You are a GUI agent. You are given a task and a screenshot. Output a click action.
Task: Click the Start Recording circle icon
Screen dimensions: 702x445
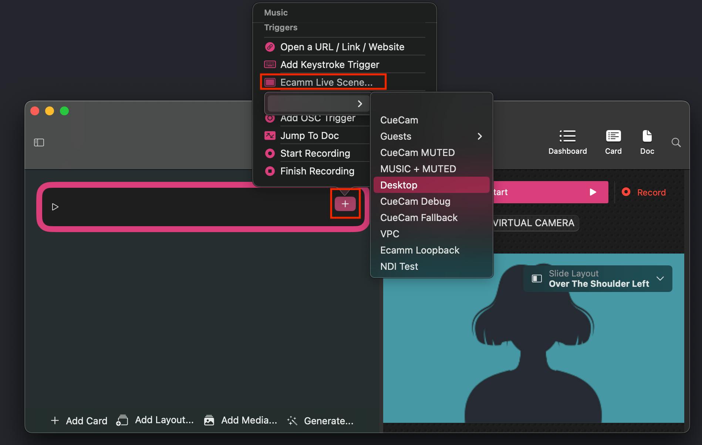click(270, 153)
